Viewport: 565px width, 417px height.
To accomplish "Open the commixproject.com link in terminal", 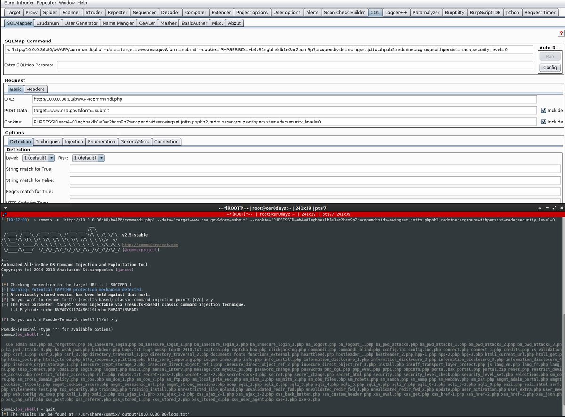I will [150, 245].
